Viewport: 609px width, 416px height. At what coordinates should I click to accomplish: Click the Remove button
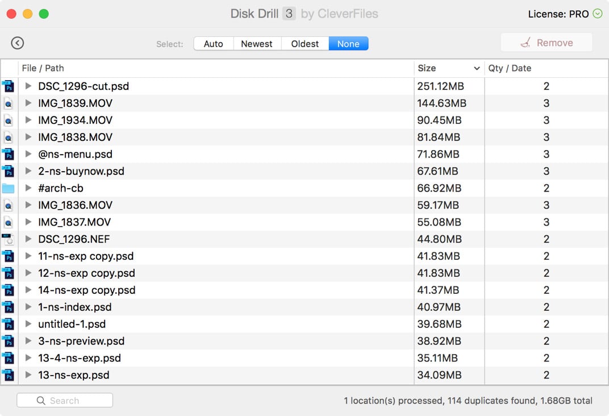(x=547, y=42)
